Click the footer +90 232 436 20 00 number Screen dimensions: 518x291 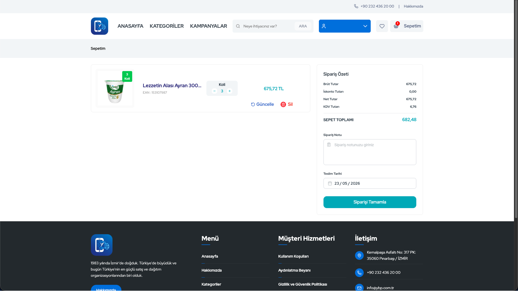383,273
